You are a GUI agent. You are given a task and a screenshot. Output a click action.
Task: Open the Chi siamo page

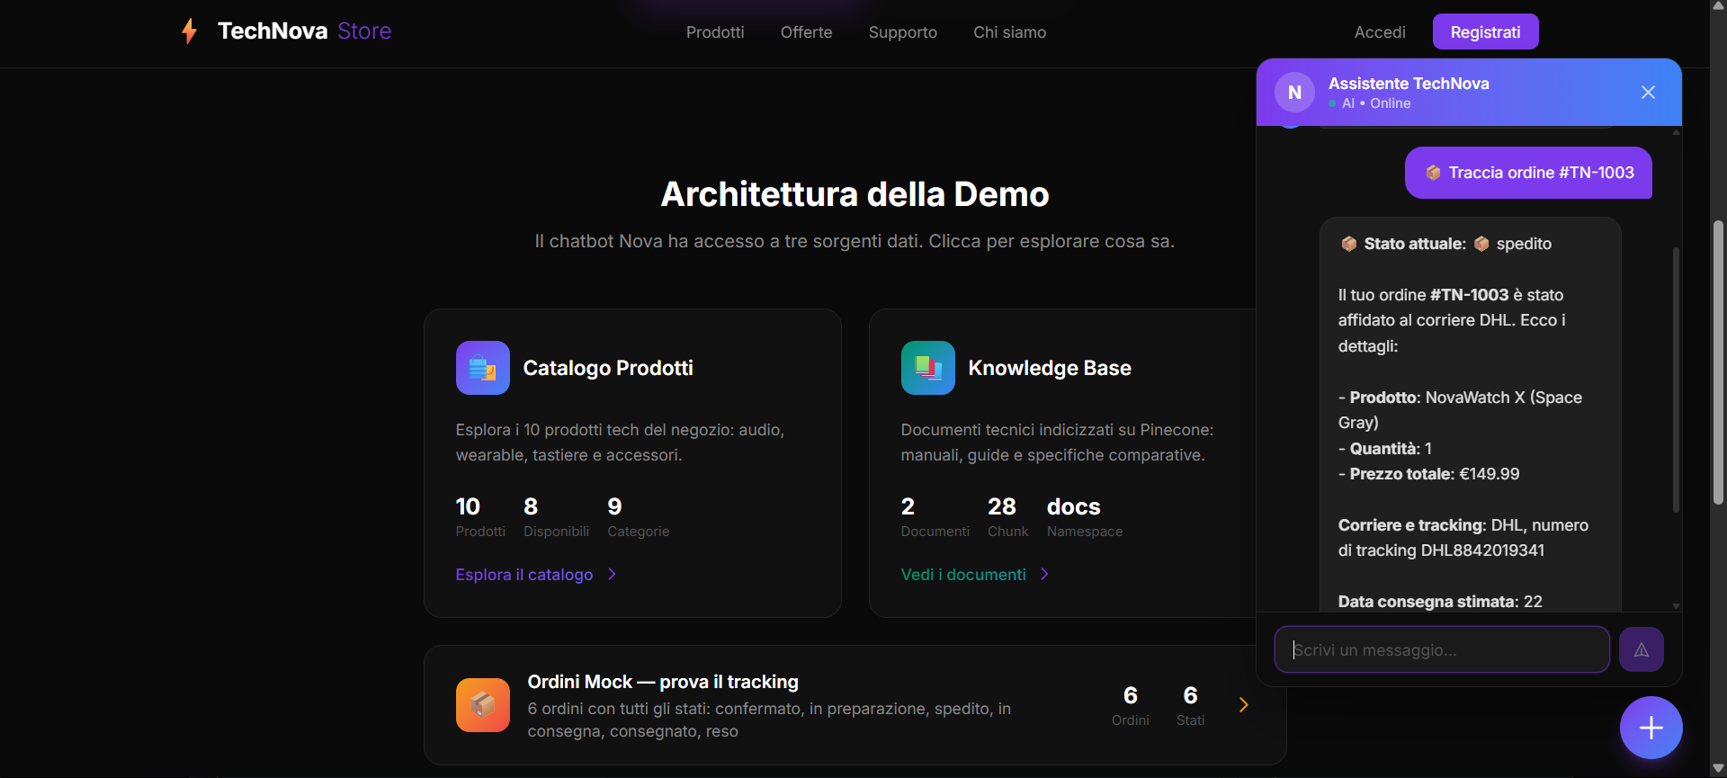coord(1009,32)
